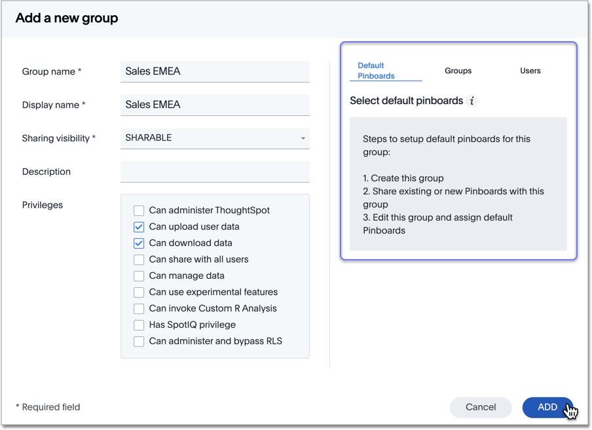This screenshot has height=430, width=592.
Task: Enable Can share with all users
Action: (x=139, y=259)
